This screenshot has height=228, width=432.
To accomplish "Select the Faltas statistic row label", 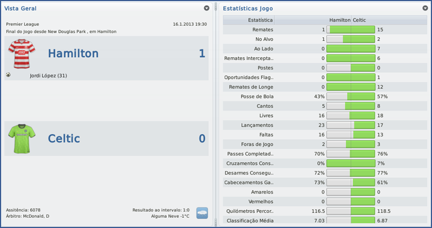I will (x=264, y=135).
